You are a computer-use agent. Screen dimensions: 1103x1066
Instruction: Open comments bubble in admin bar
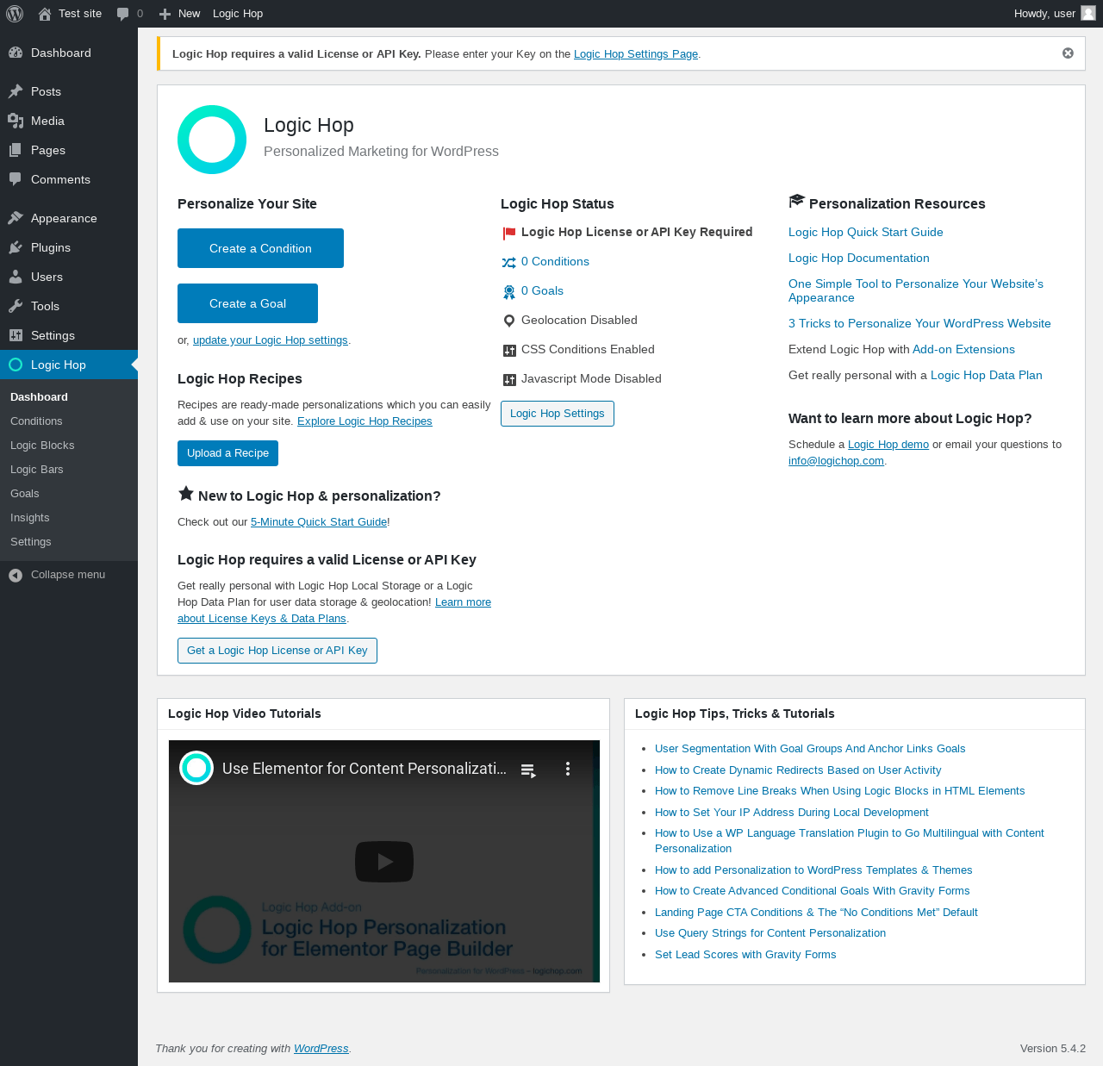tap(123, 14)
